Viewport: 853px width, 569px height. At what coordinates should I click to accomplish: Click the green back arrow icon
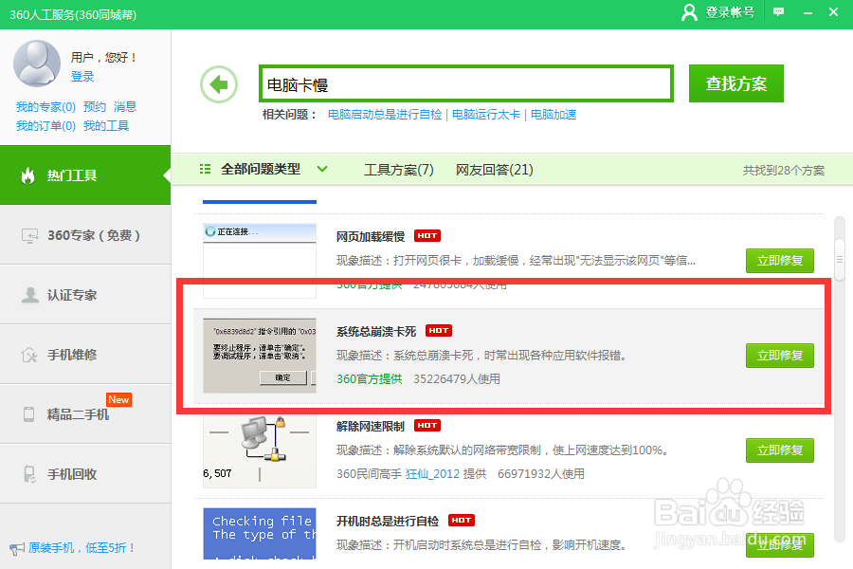[219, 84]
